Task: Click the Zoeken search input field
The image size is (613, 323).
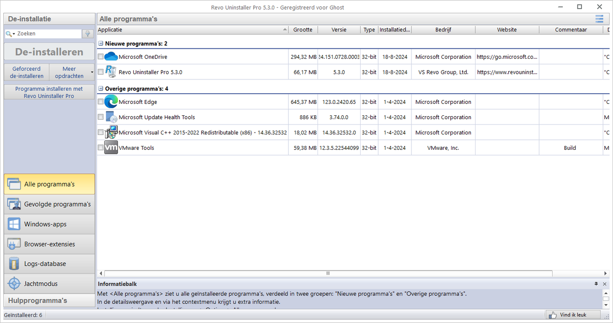Action: tap(49, 34)
